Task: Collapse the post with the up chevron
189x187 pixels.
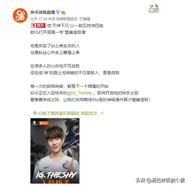Action: pyautogui.click(x=102, y=113)
